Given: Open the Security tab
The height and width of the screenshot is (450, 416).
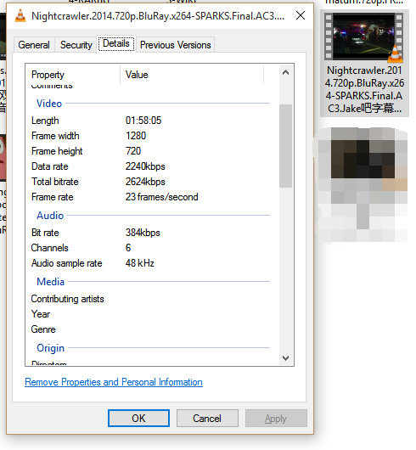Looking at the screenshot, I should pos(76,45).
